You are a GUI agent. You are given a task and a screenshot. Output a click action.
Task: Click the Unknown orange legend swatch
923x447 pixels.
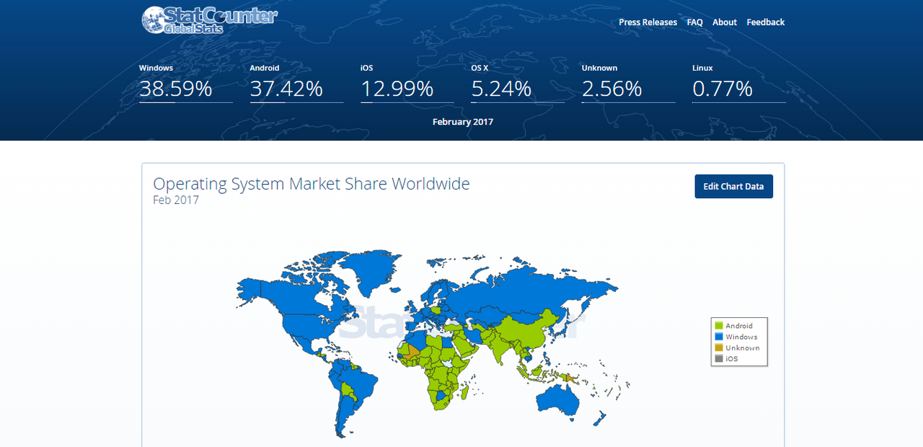(x=718, y=348)
